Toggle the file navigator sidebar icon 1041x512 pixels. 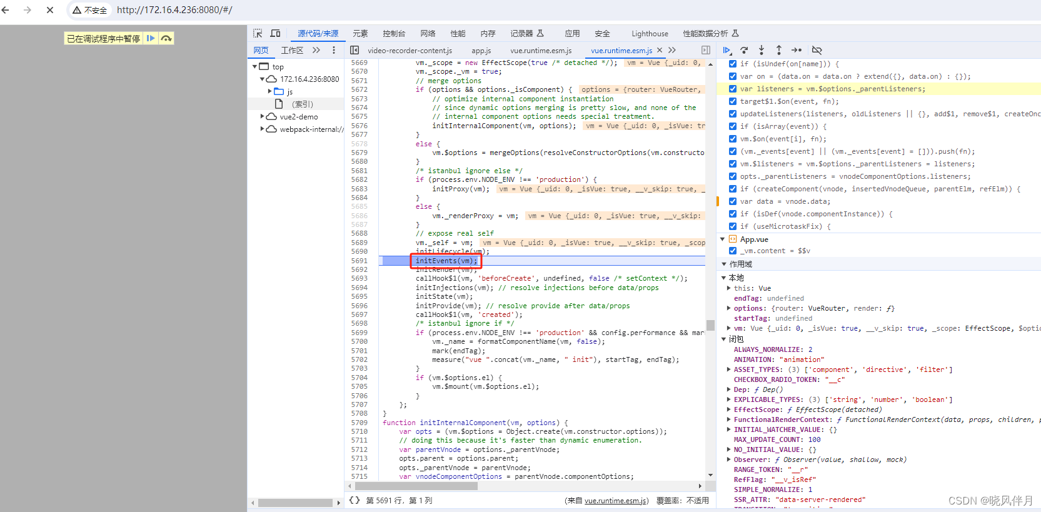coord(355,50)
